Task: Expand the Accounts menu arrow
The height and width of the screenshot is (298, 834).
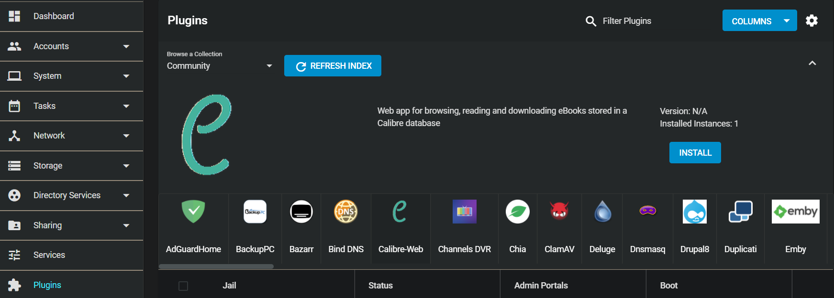Action: click(x=126, y=46)
